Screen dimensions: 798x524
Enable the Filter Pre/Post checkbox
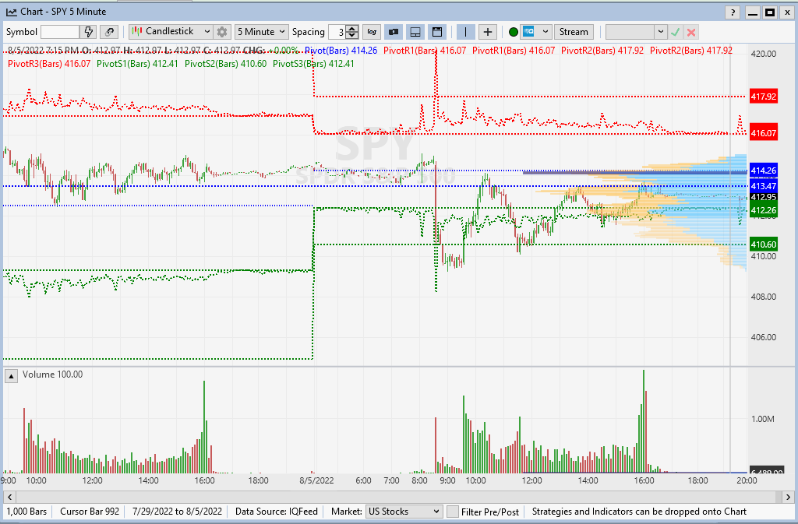click(x=452, y=512)
